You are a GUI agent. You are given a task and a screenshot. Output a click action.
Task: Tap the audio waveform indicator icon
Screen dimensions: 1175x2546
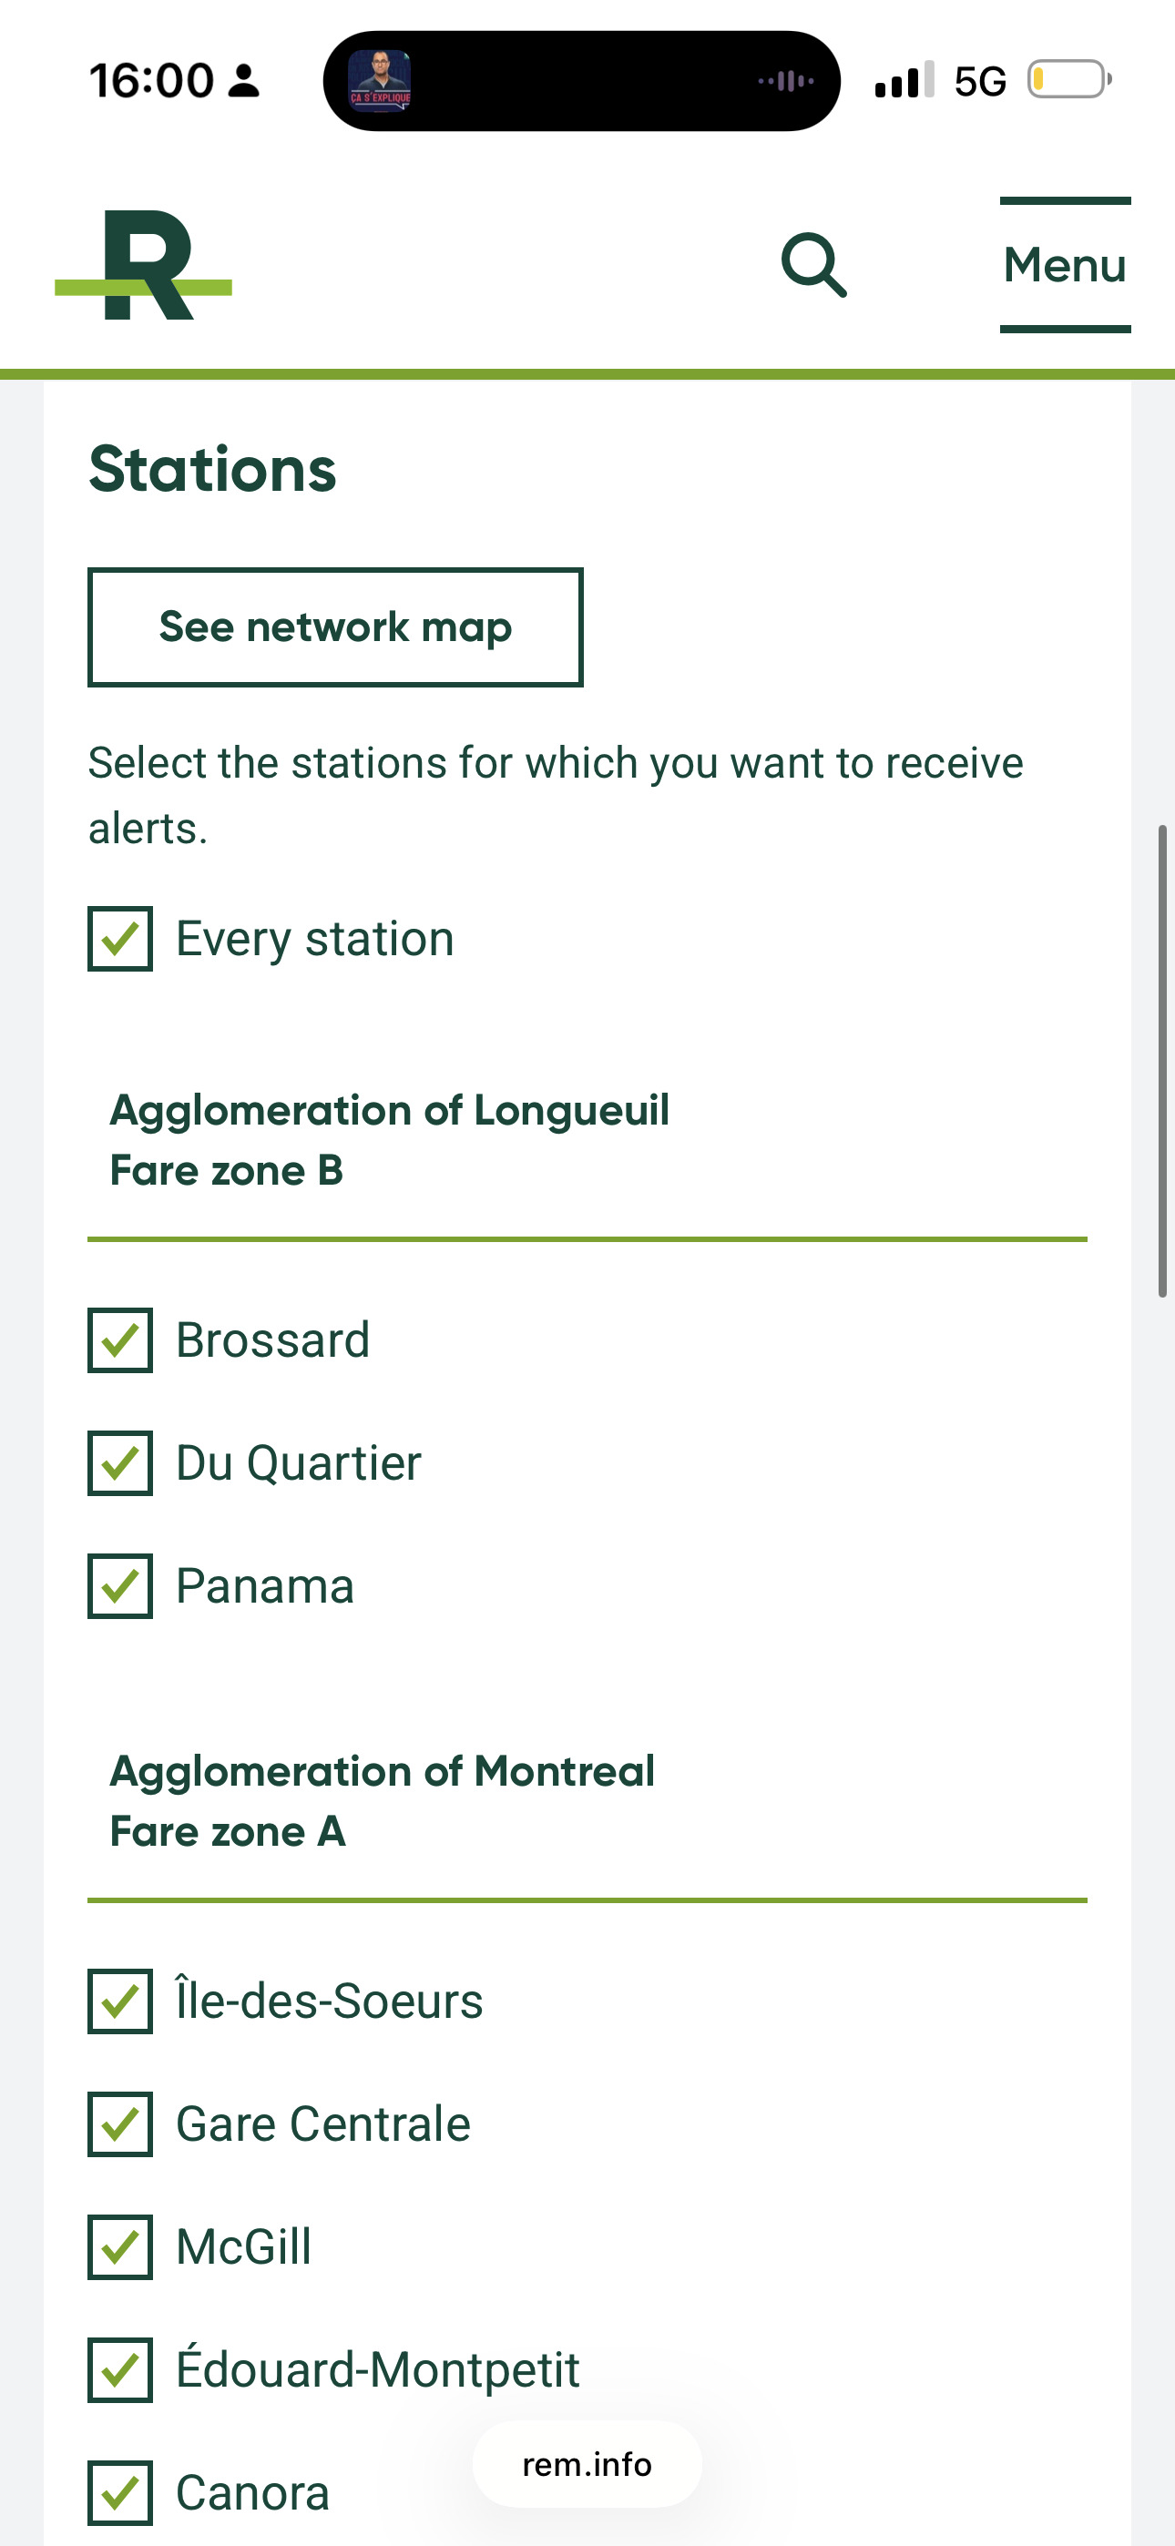click(786, 81)
